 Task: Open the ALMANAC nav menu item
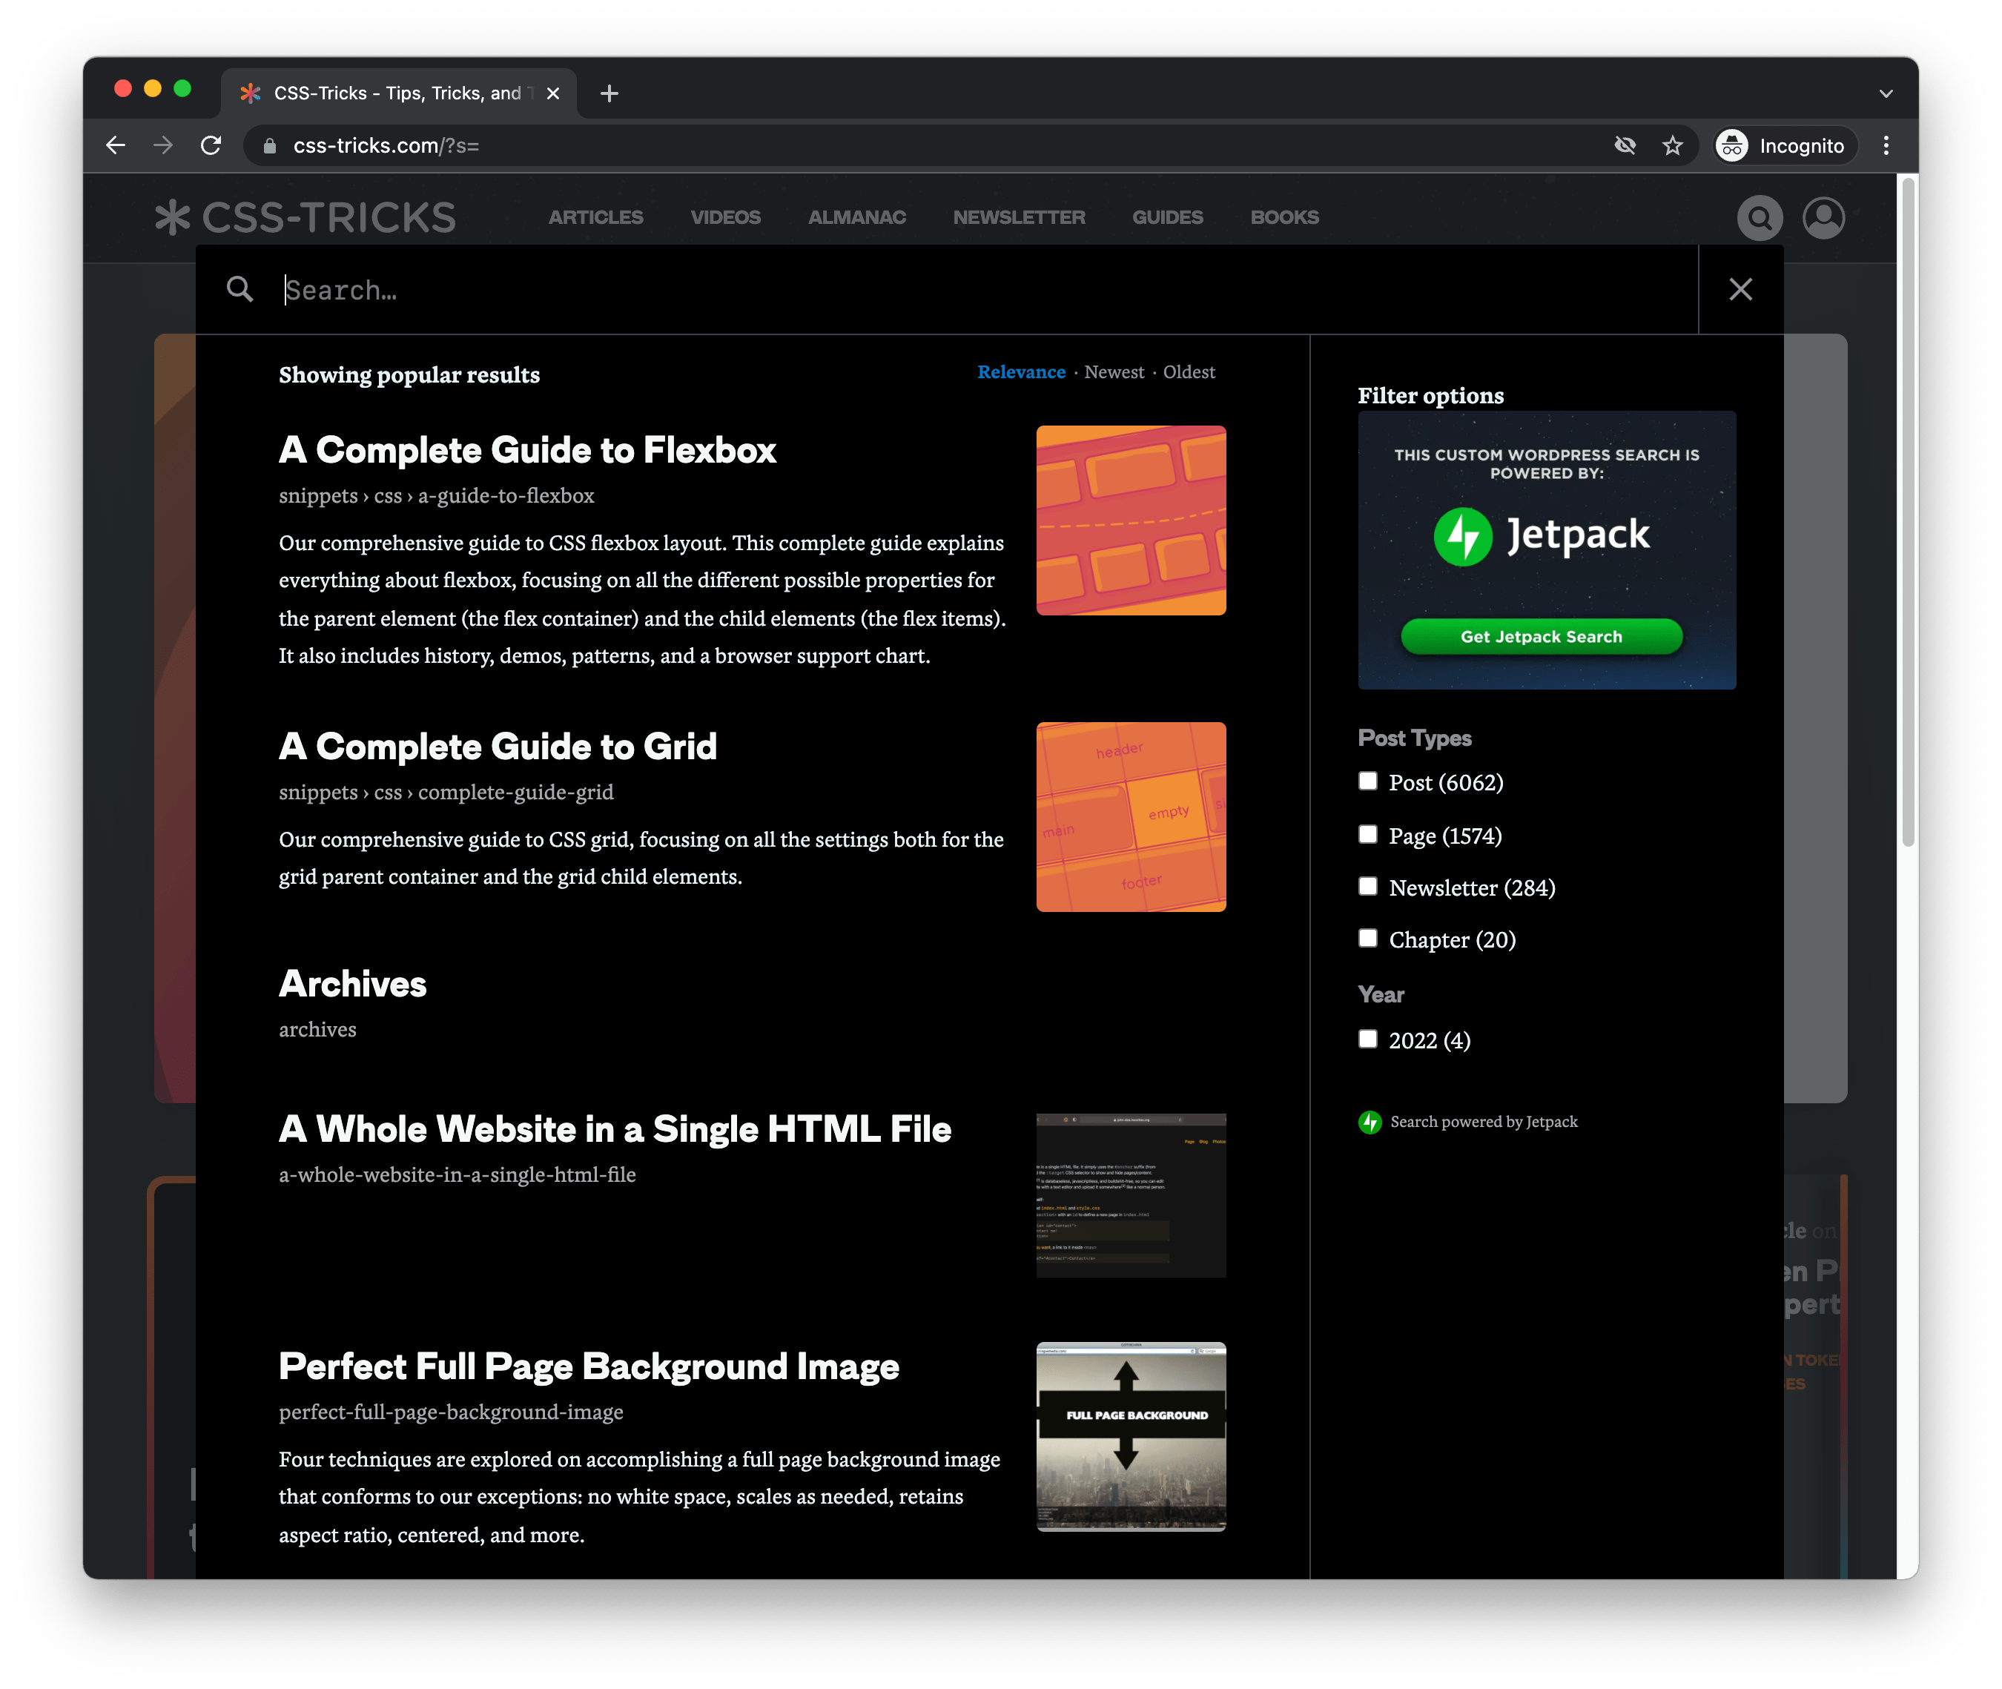click(x=856, y=217)
